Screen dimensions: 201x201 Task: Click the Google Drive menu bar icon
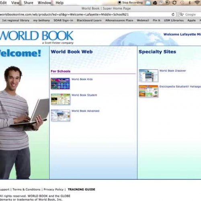click(x=155, y=3)
